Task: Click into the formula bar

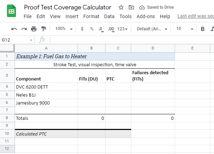Action: (x=132, y=40)
